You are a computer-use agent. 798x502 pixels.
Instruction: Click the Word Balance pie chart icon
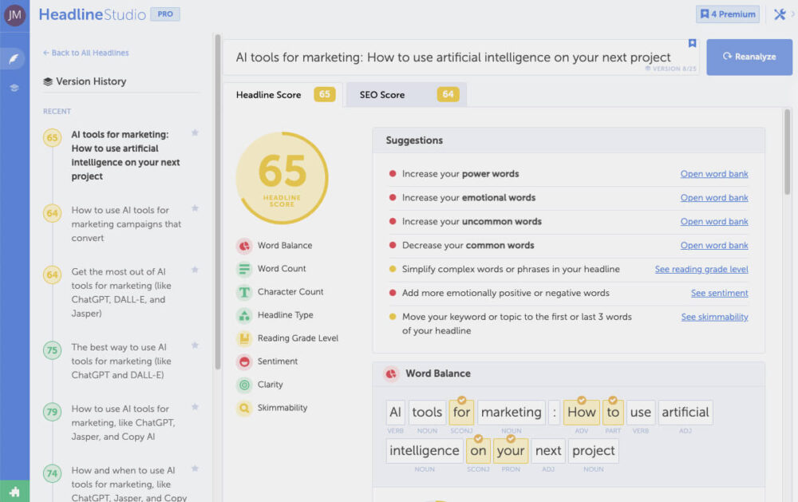242,245
